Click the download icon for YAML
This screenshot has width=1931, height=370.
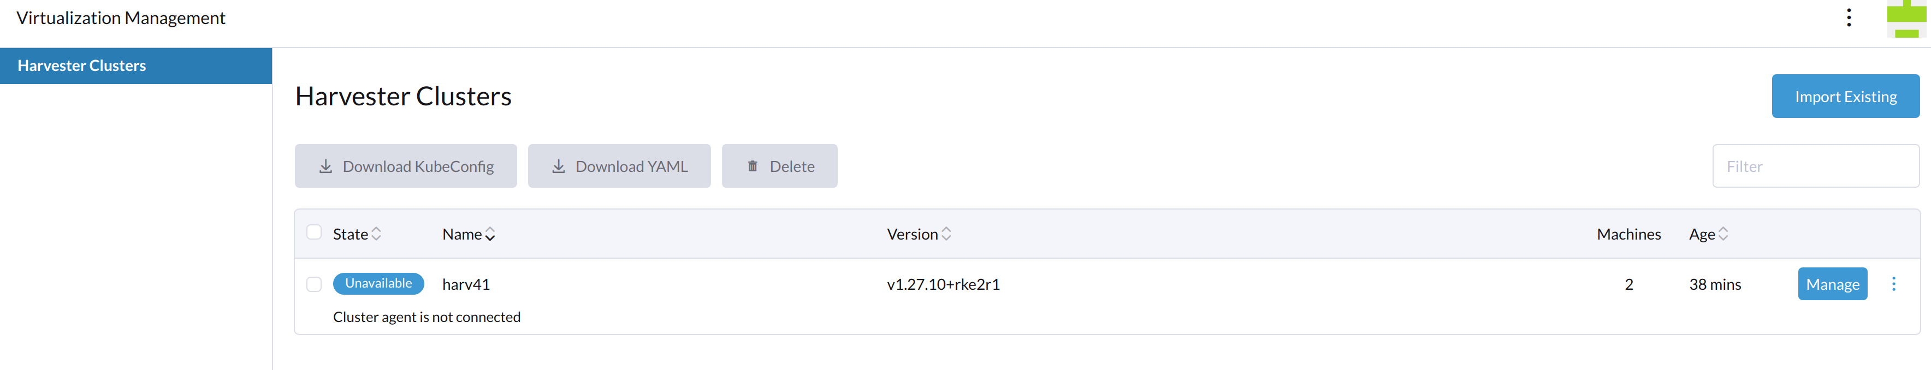[559, 166]
